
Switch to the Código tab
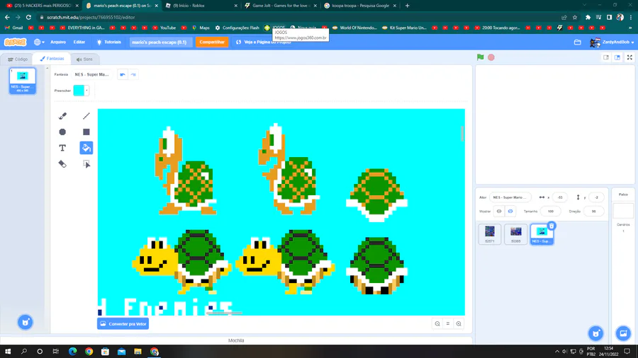(x=18, y=59)
